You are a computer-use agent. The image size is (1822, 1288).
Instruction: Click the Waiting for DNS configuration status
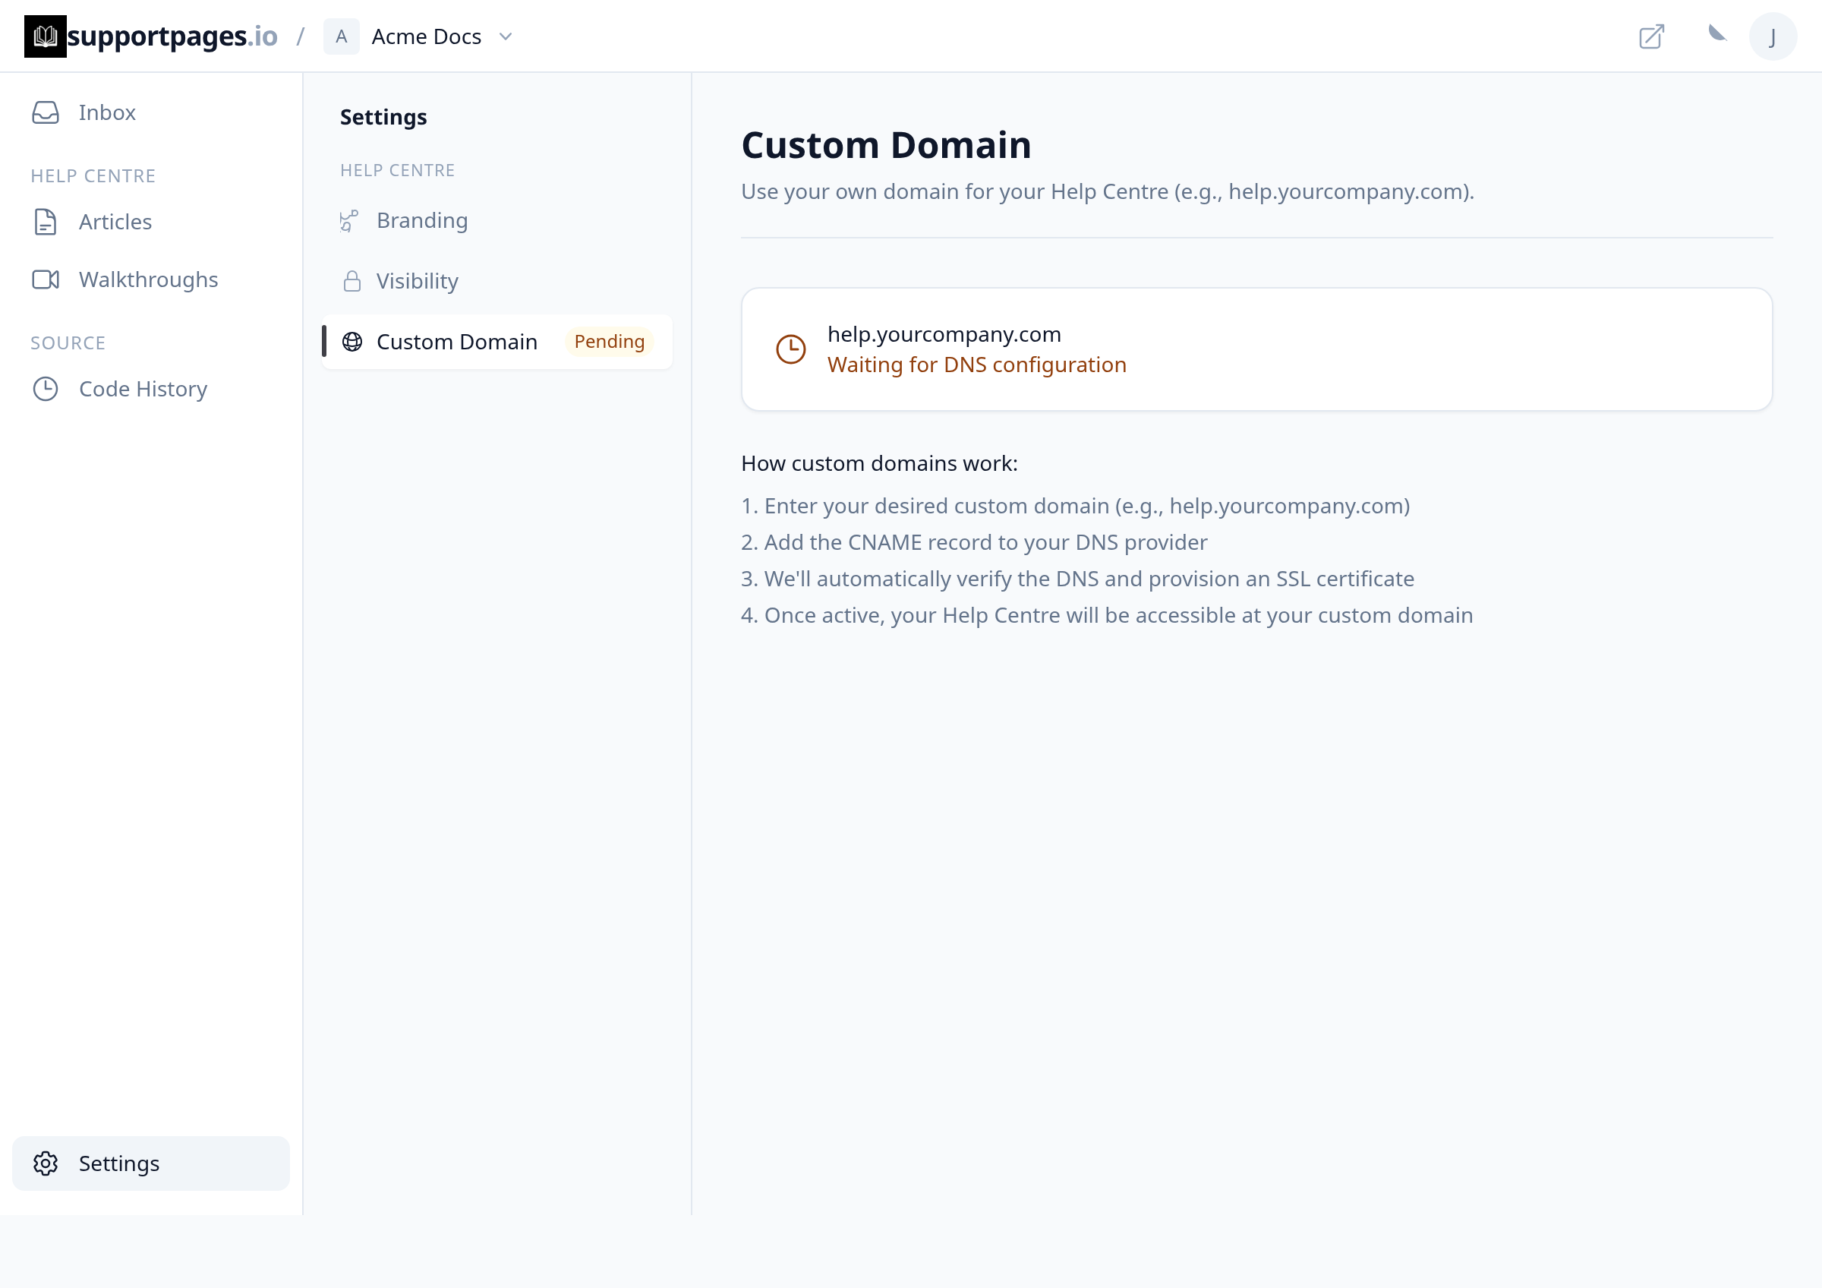tap(977, 365)
